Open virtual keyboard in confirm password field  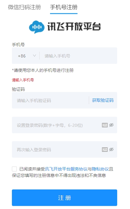(x=105, y=149)
